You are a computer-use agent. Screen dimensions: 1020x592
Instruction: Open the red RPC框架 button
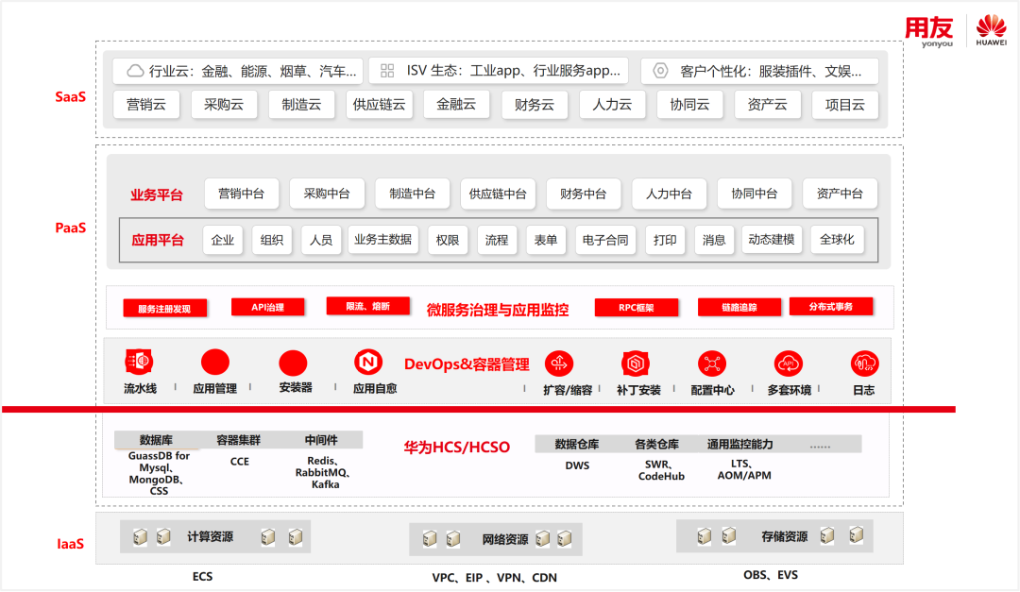pos(637,308)
